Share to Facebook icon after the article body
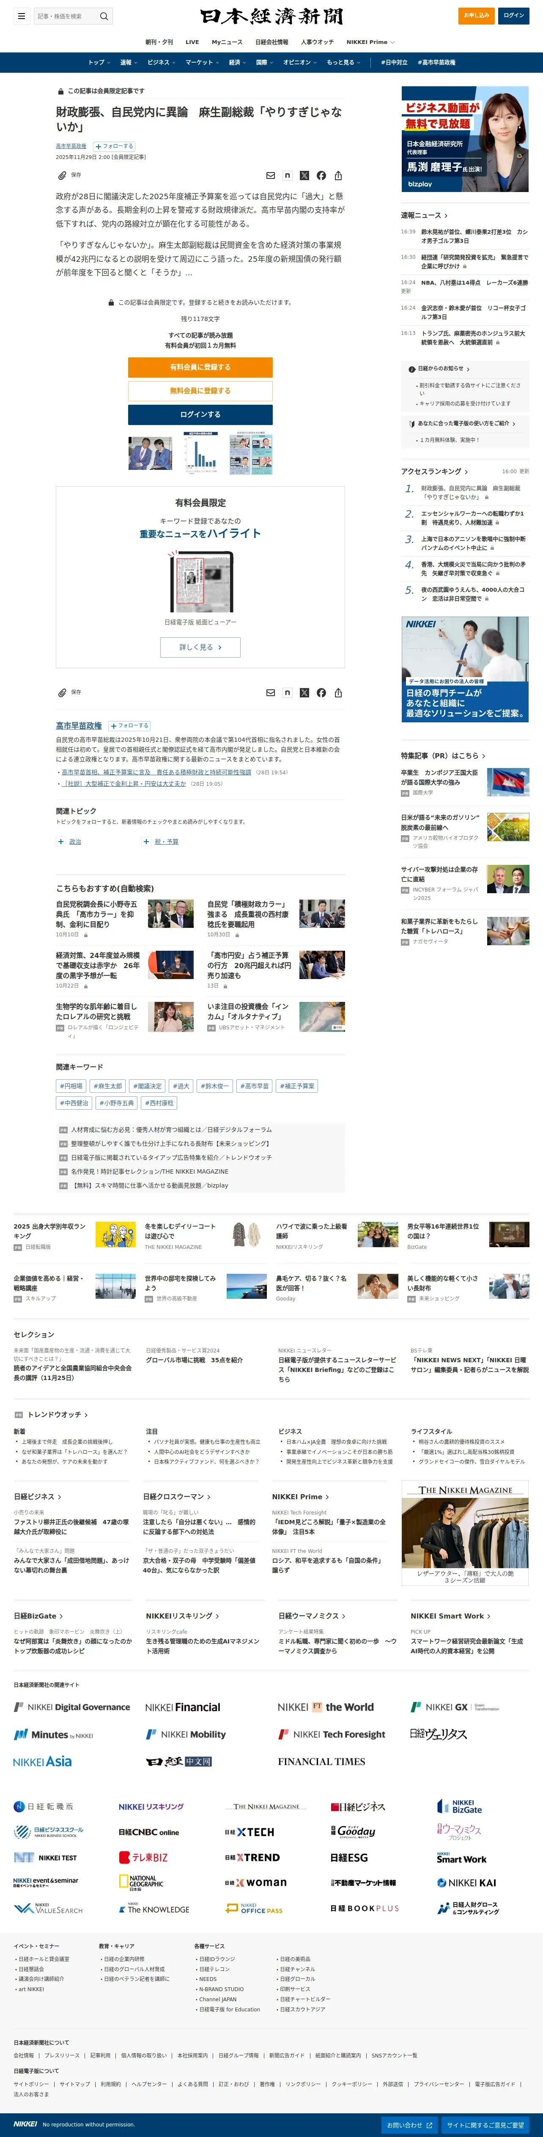Viewport: 543px width, 2137px height. click(x=321, y=692)
